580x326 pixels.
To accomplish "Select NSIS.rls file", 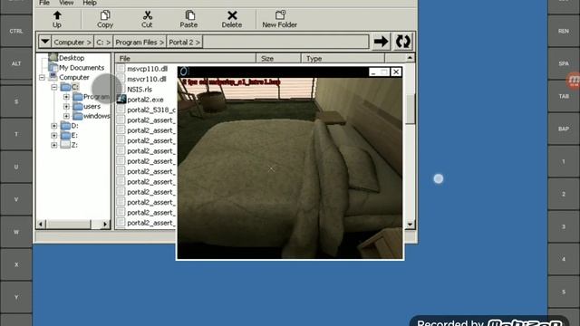I will point(140,90).
